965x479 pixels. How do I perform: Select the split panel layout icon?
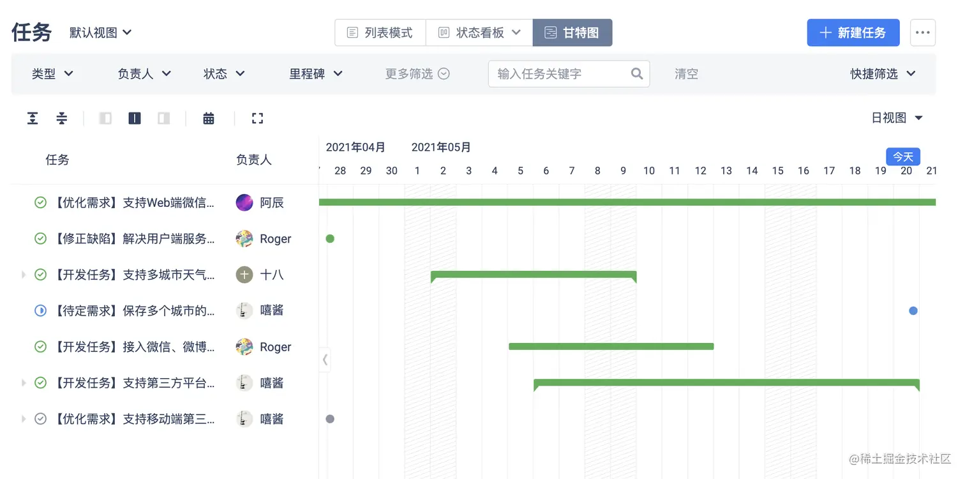tap(135, 118)
